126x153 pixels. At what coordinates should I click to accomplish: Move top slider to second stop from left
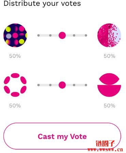[x=50, y=35]
